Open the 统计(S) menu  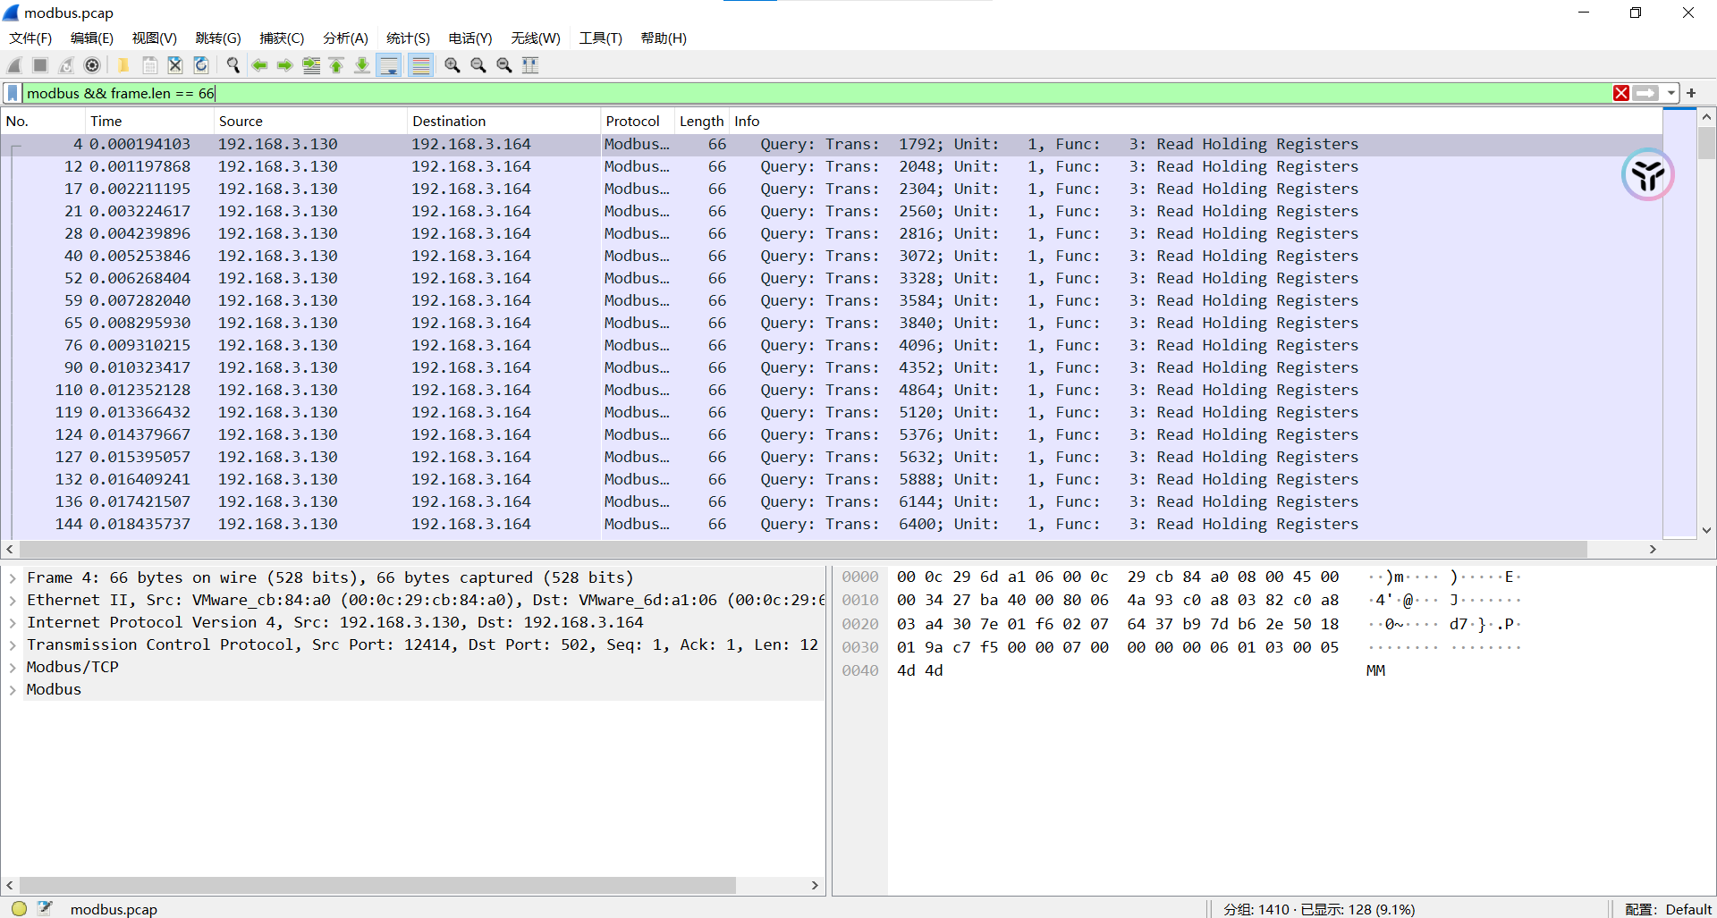coord(408,38)
